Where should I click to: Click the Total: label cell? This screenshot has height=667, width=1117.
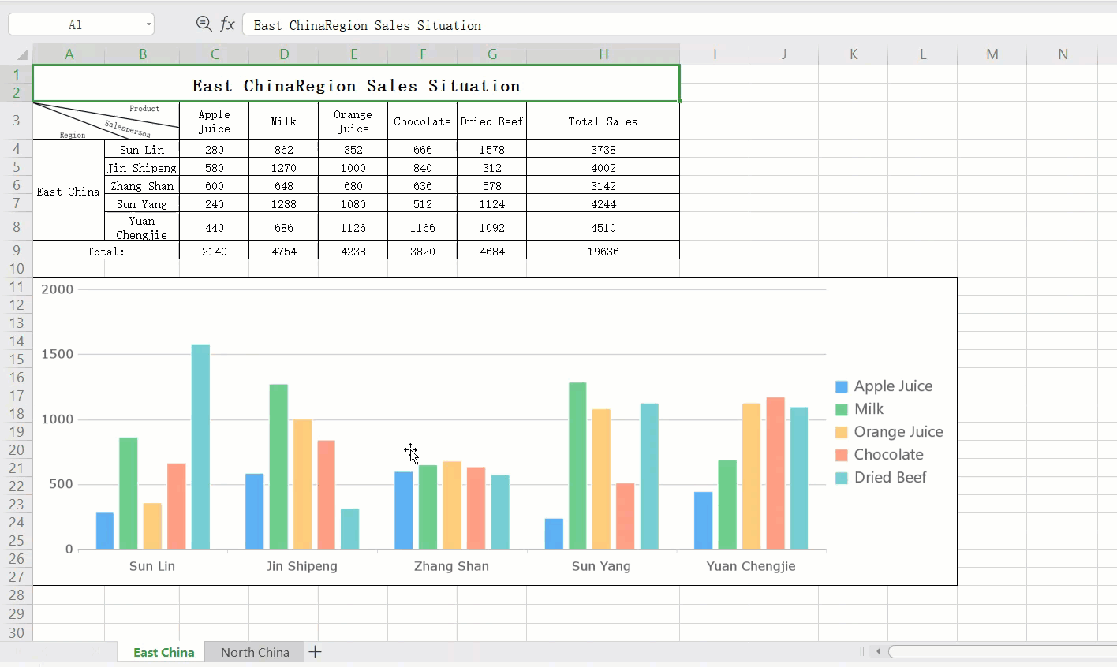coord(106,251)
